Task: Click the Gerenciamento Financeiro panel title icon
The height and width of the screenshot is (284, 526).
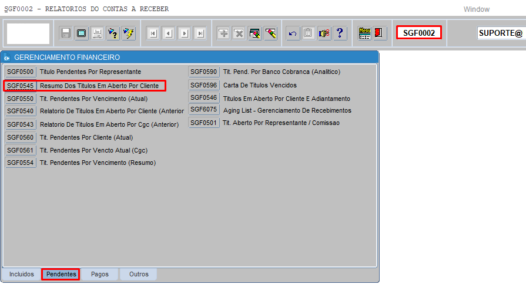Action: point(6,58)
